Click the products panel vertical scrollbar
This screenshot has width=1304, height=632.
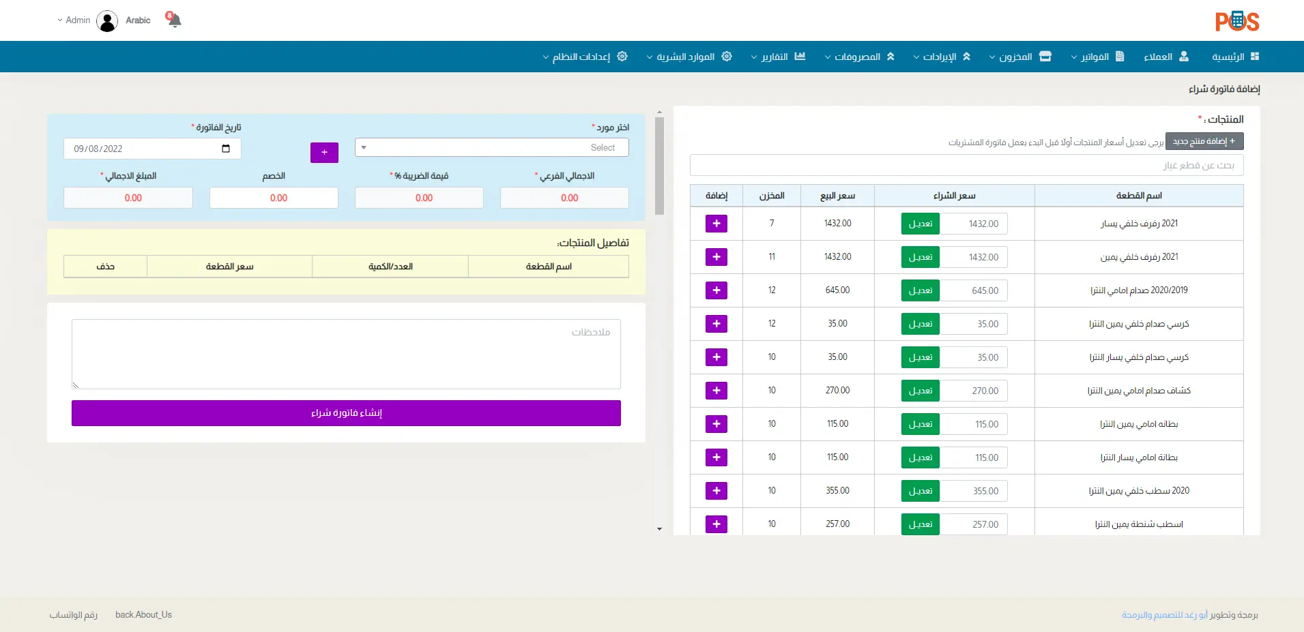point(659,167)
